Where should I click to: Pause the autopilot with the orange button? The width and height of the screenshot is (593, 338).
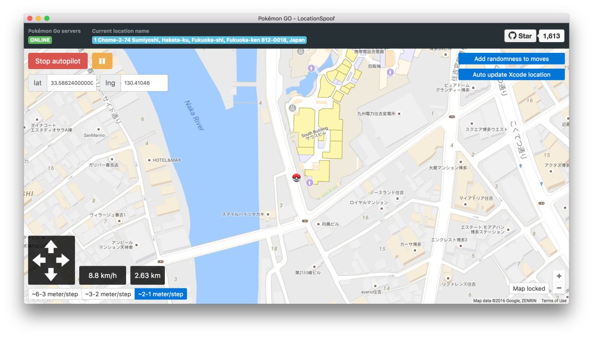[102, 61]
